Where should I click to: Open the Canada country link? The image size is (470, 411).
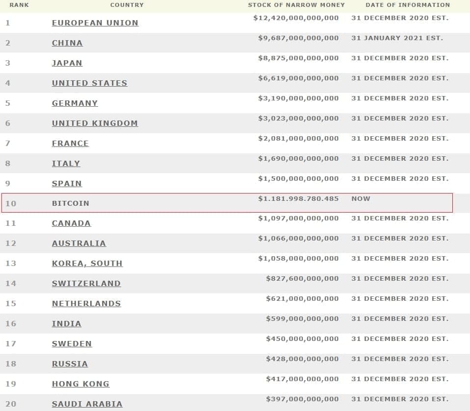[x=71, y=223]
